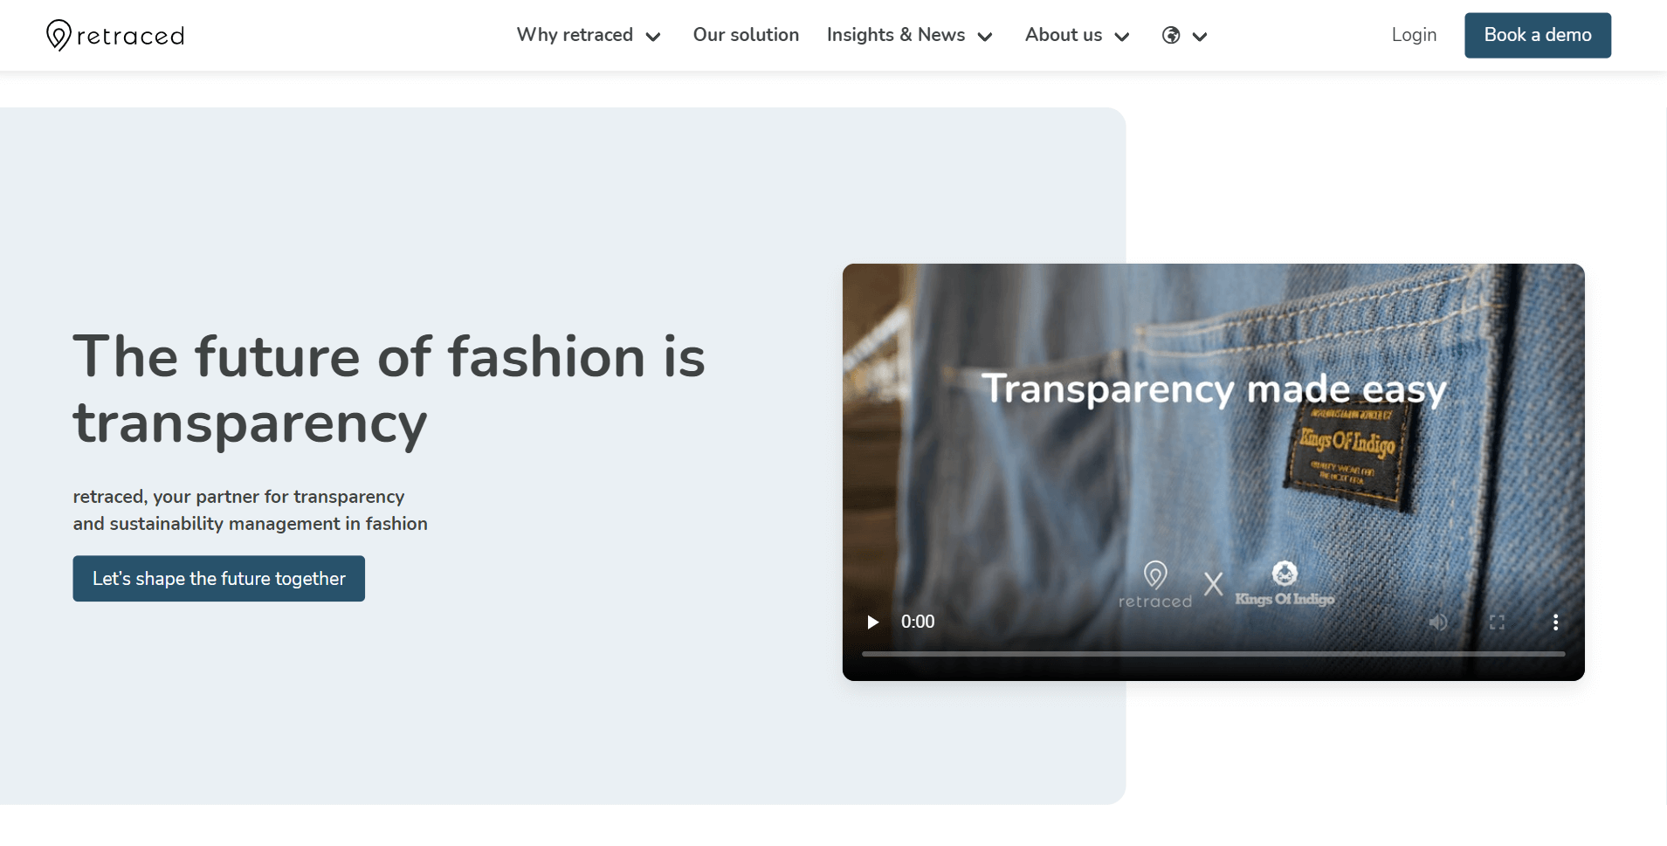The width and height of the screenshot is (1667, 846).
Task: Click the Login link
Action: pos(1414,35)
